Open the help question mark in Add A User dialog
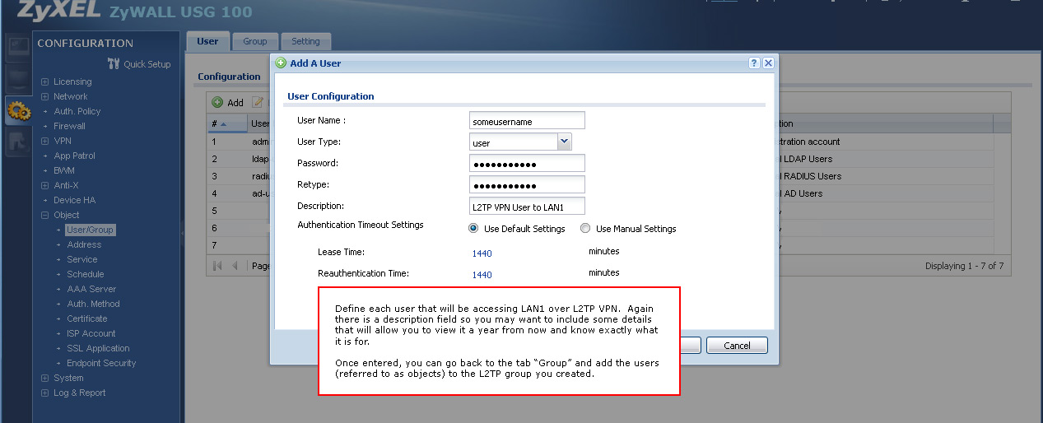The height and width of the screenshot is (423, 1043). click(754, 63)
